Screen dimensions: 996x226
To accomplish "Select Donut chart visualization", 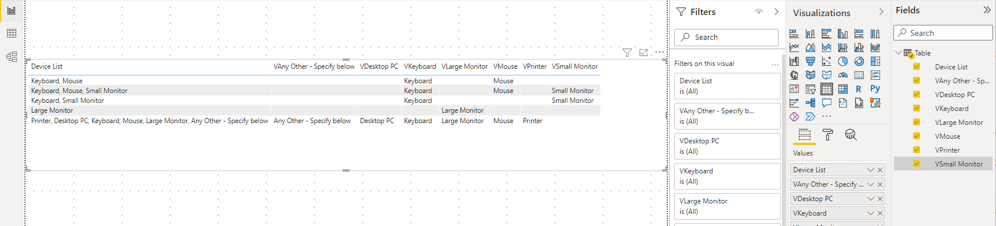I will click(859, 61).
